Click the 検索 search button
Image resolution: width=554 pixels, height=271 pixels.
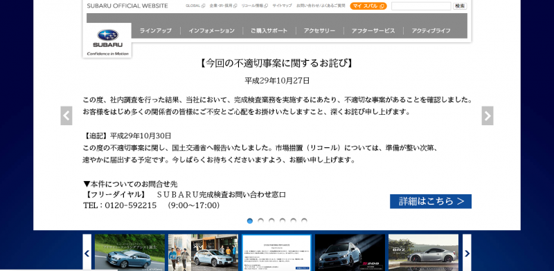[x=460, y=6]
